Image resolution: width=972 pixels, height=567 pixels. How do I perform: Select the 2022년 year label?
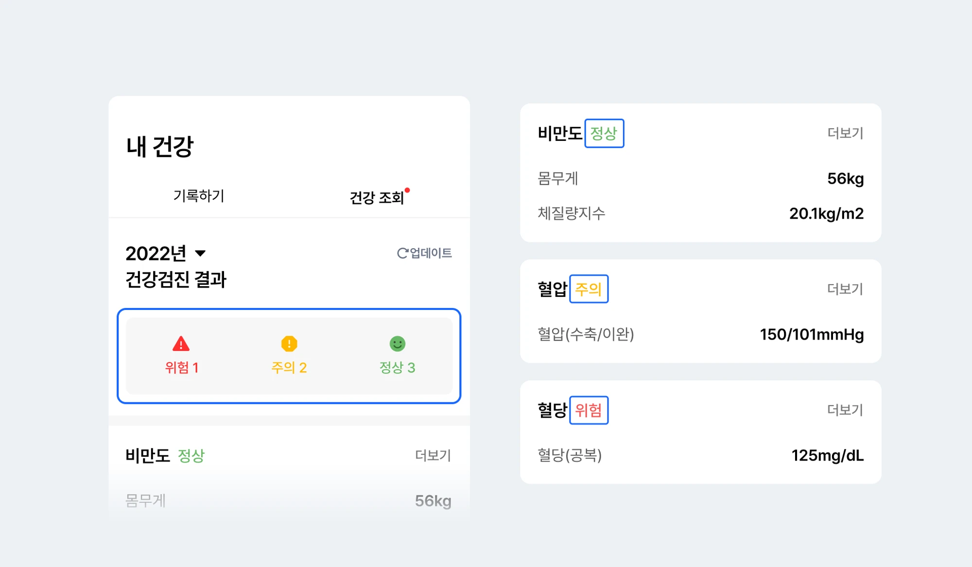156,253
